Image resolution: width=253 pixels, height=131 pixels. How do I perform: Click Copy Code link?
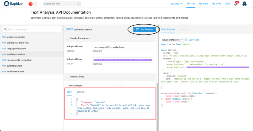[194, 40]
